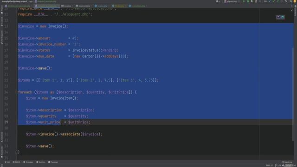297x167 pixels.
Task: Open the Bookmarks tool window on left edge
Action: 2,152
